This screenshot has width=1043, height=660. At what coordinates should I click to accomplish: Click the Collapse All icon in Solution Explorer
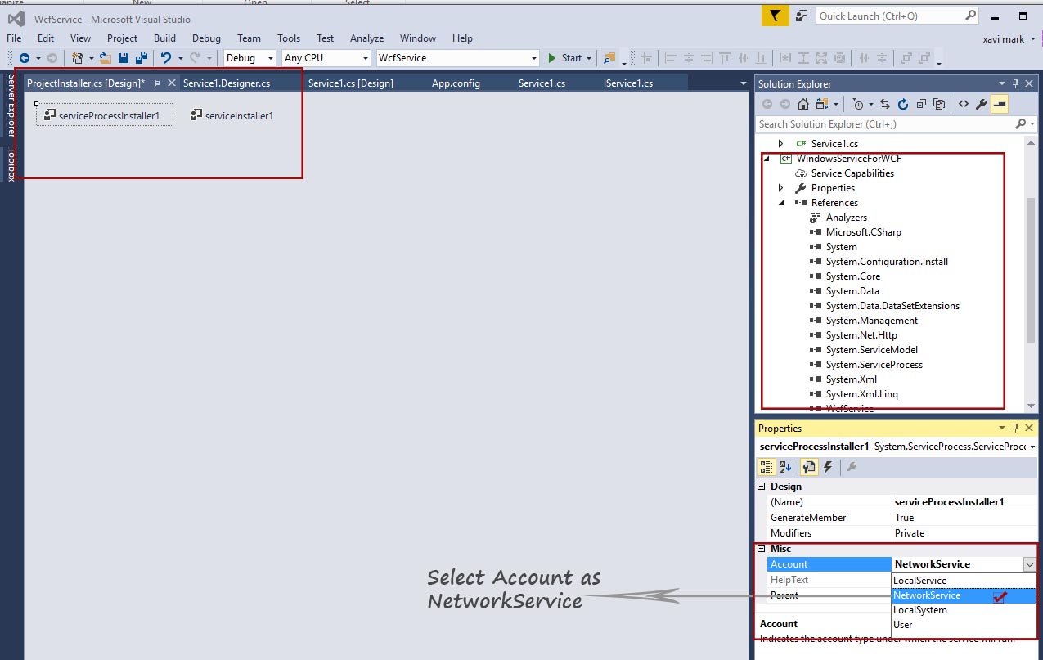[x=921, y=104]
